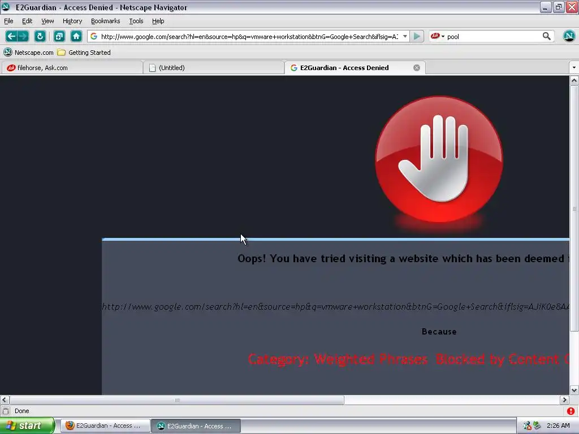Screen dimensions: 579x434
Task: Open the Help menu
Action: [158, 21]
